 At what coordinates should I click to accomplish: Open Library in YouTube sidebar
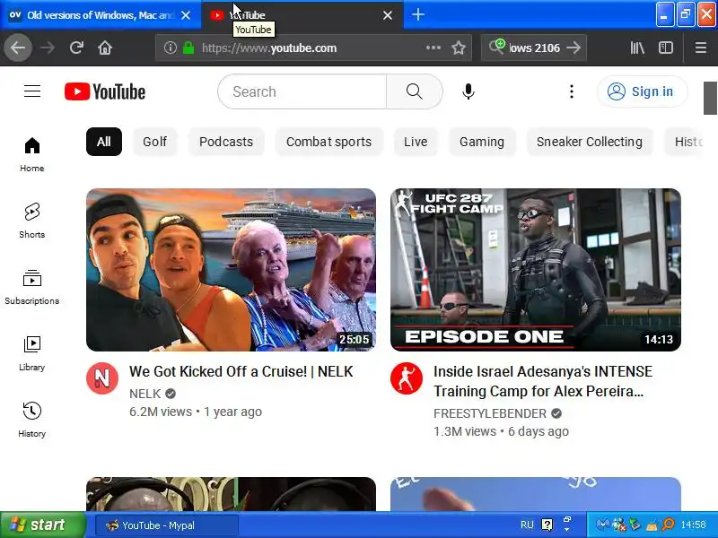click(32, 353)
